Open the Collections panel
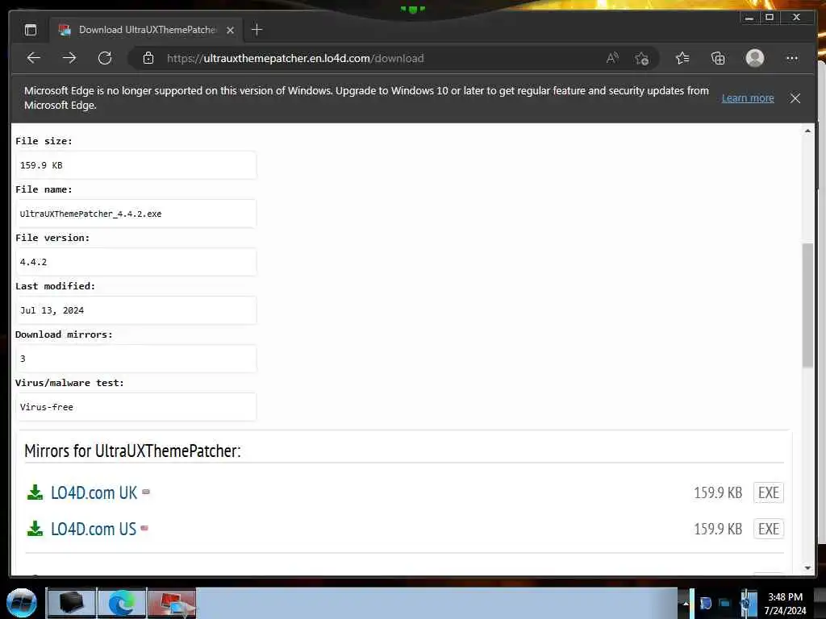The height and width of the screenshot is (619, 826). (x=717, y=58)
